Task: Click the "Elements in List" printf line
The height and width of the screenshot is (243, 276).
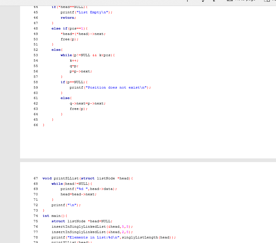Action: click(x=85, y=237)
